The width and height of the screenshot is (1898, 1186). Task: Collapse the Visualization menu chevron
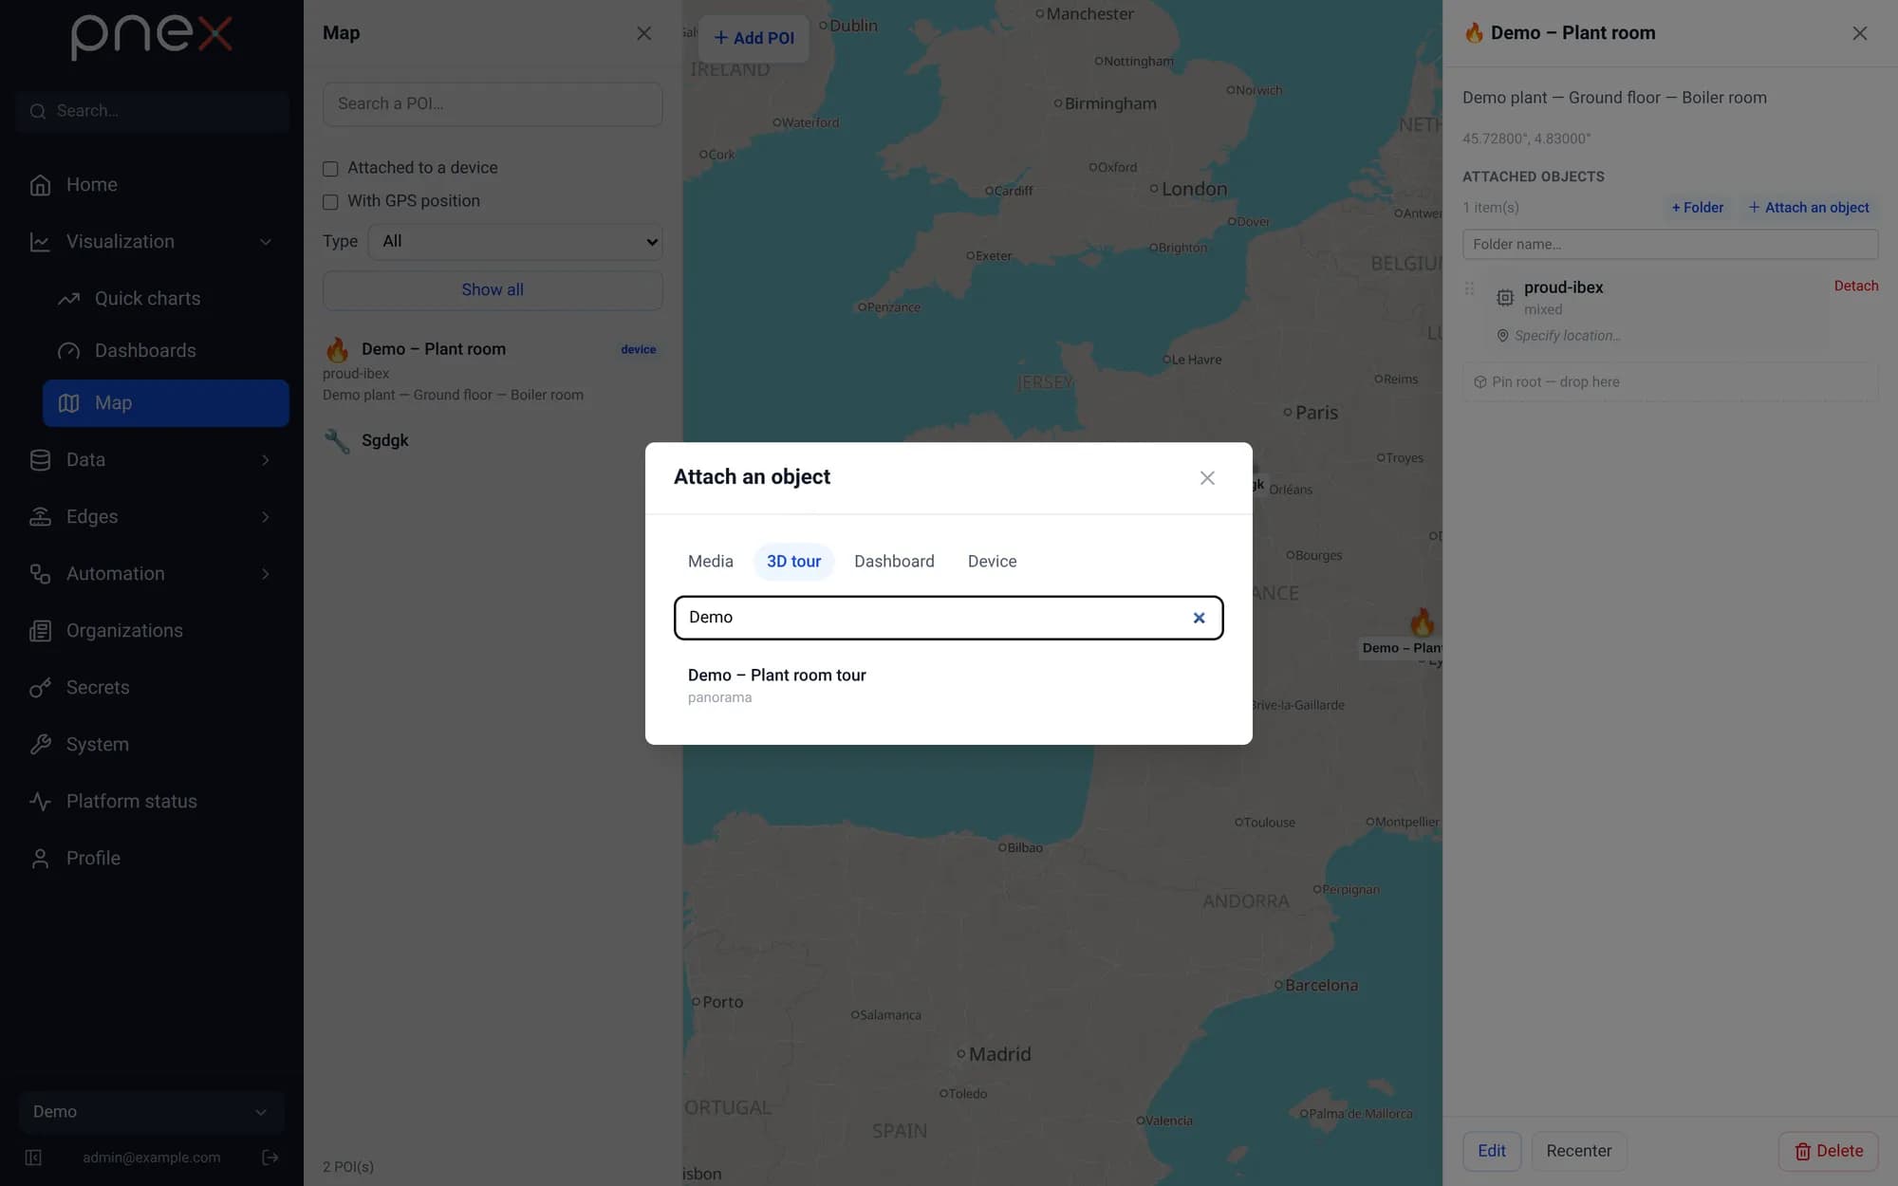tap(266, 242)
